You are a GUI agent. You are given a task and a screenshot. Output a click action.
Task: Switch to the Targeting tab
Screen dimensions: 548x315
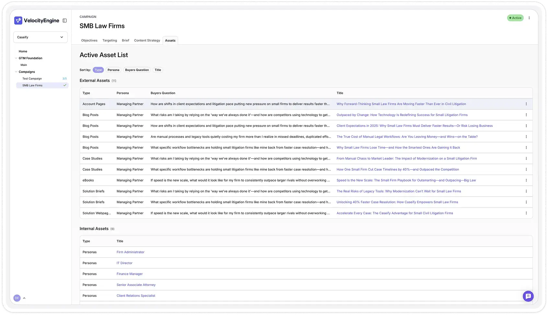[x=109, y=40]
